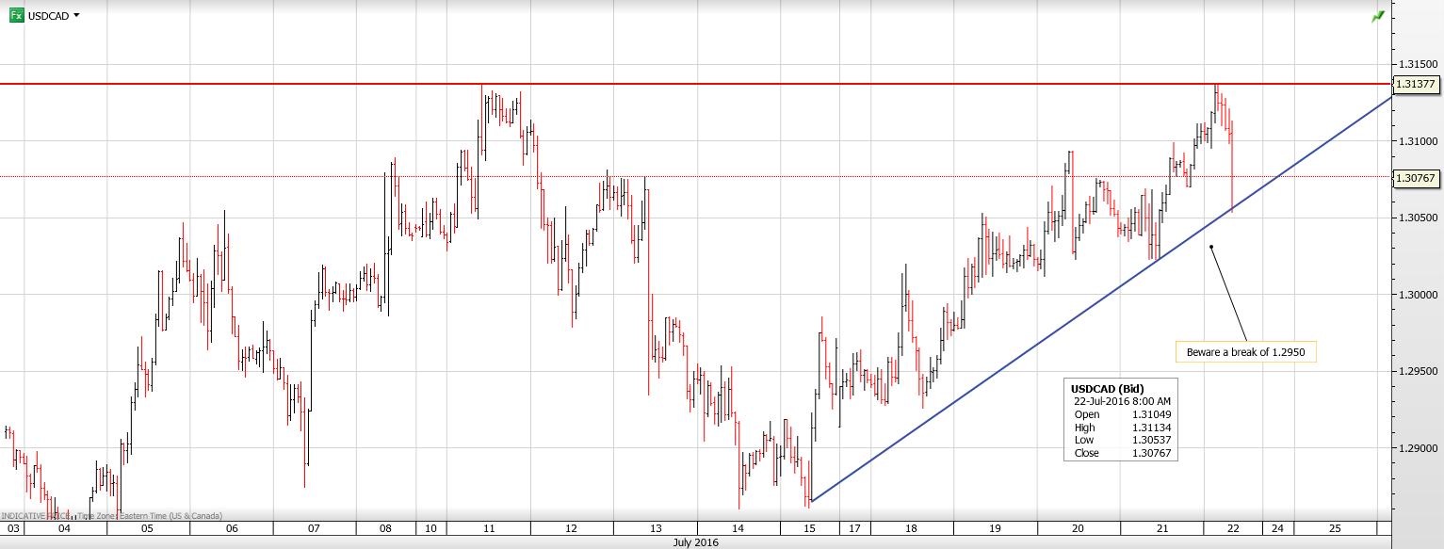Click the 1.31377 price level label
The image size is (1444, 549).
(1415, 84)
